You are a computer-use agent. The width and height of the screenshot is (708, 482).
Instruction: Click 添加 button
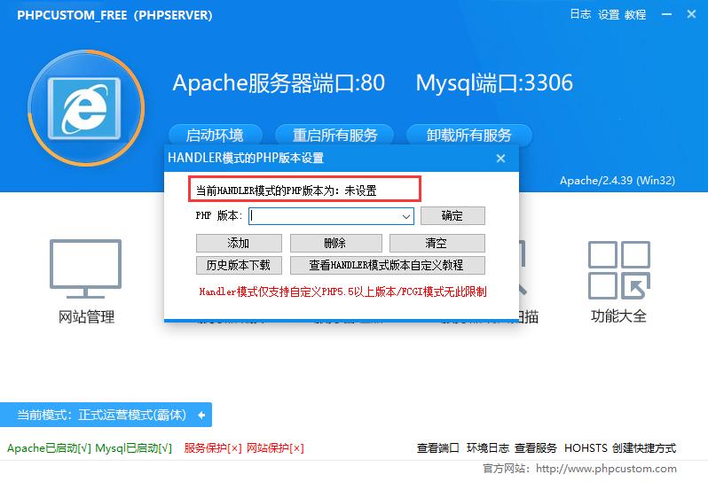239,243
